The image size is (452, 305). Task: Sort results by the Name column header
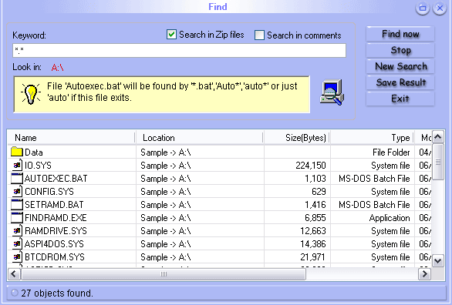click(71, 138)
